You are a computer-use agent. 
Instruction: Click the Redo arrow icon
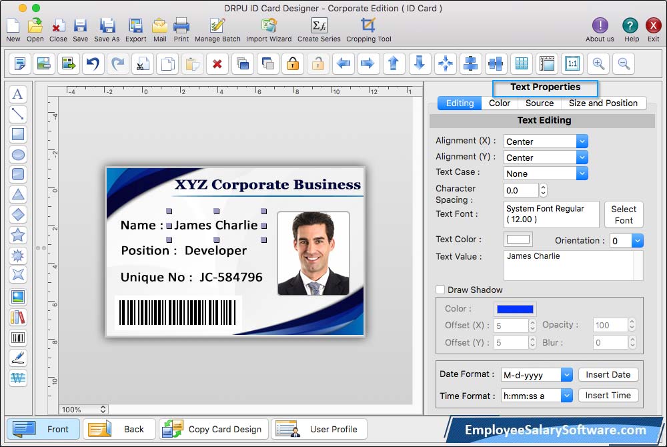coord(118,64)
